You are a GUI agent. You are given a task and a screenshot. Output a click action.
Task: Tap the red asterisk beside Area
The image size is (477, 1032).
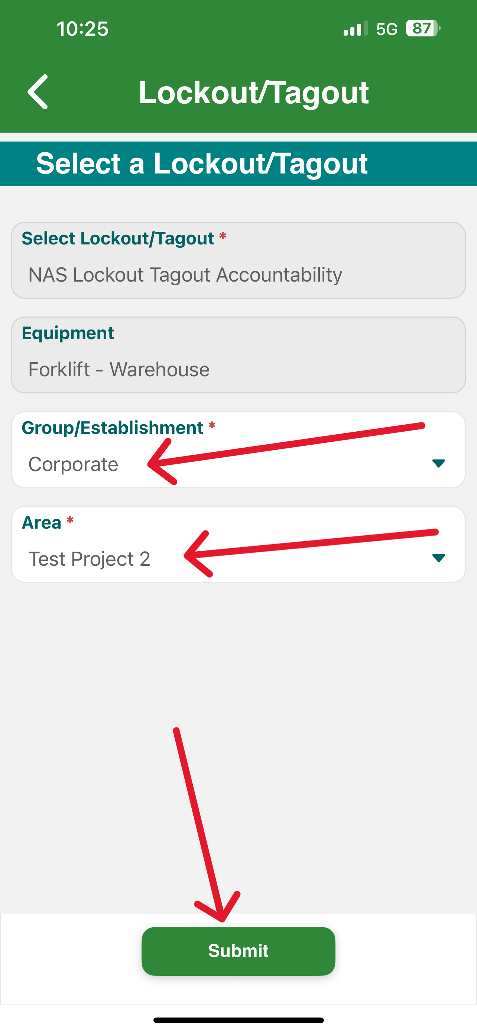[x=70, y=520]
